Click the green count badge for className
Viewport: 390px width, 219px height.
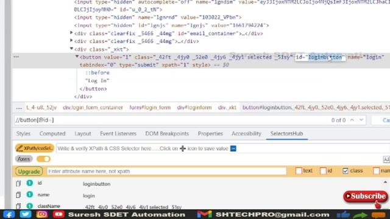(30, 206)
